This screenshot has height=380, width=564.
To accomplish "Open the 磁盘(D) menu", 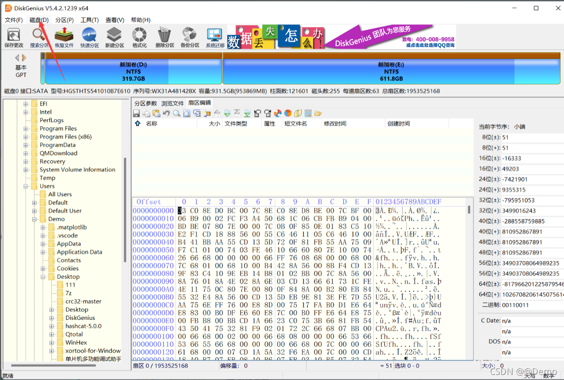I will pyautogui.click(x=39, y=20).
